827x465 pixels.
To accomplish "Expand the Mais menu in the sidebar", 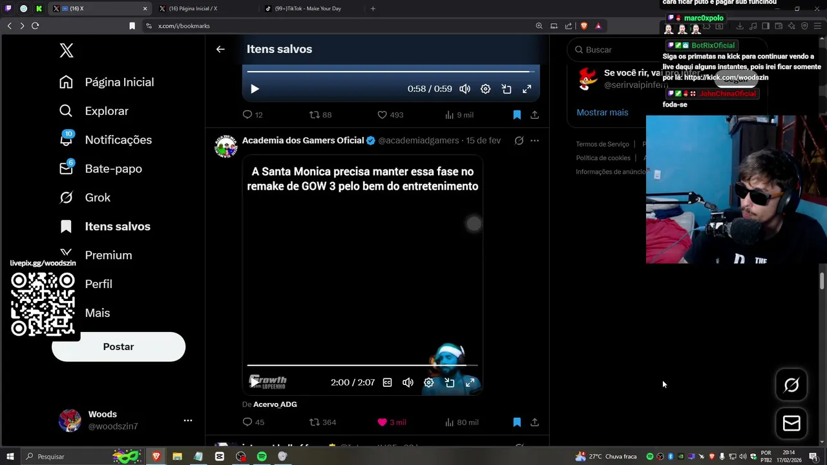I will point(97,313).
